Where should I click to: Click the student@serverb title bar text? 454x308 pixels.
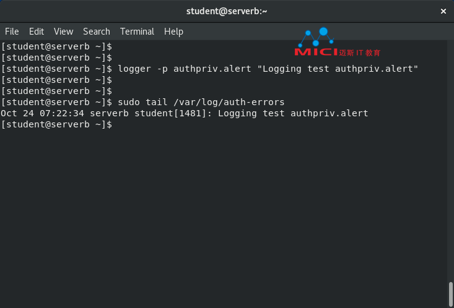pyautogui.click(x=227, y=11)
